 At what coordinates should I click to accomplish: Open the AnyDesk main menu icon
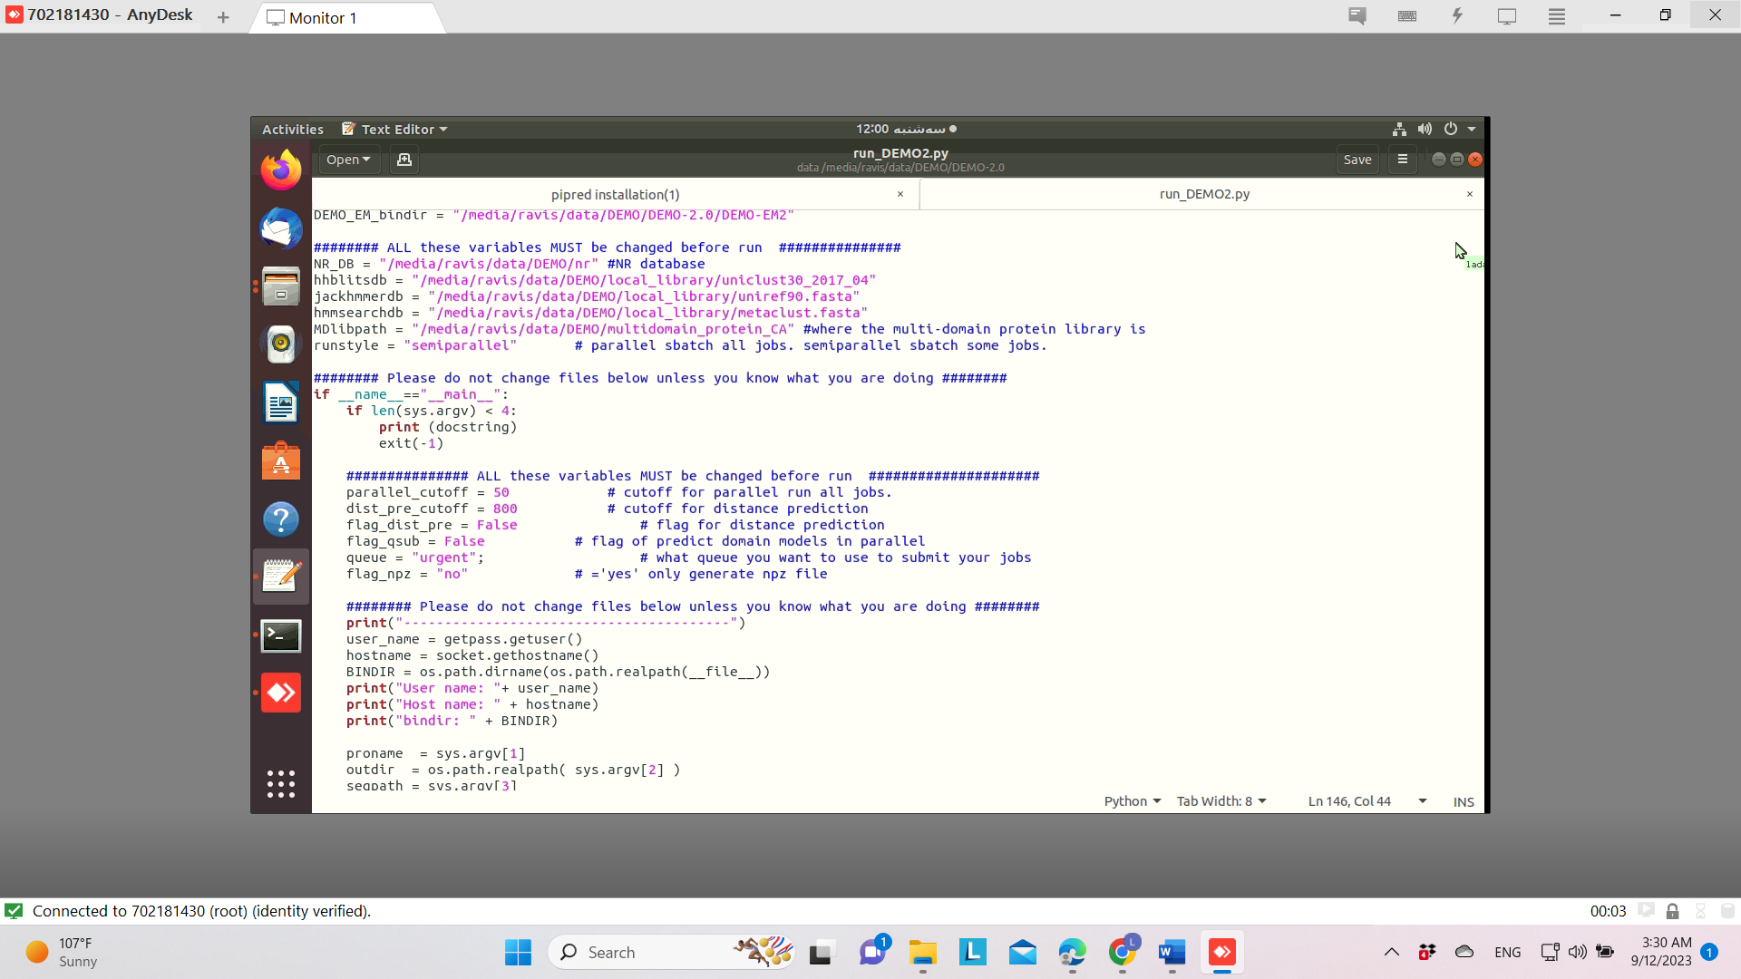click(x=1557, y=15)
